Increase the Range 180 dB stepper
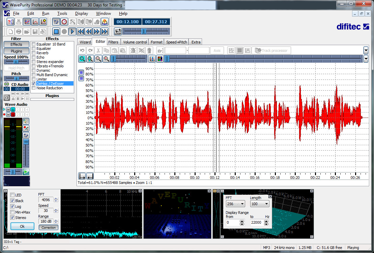The image size is (374, 253). click(x=56, y=220)
